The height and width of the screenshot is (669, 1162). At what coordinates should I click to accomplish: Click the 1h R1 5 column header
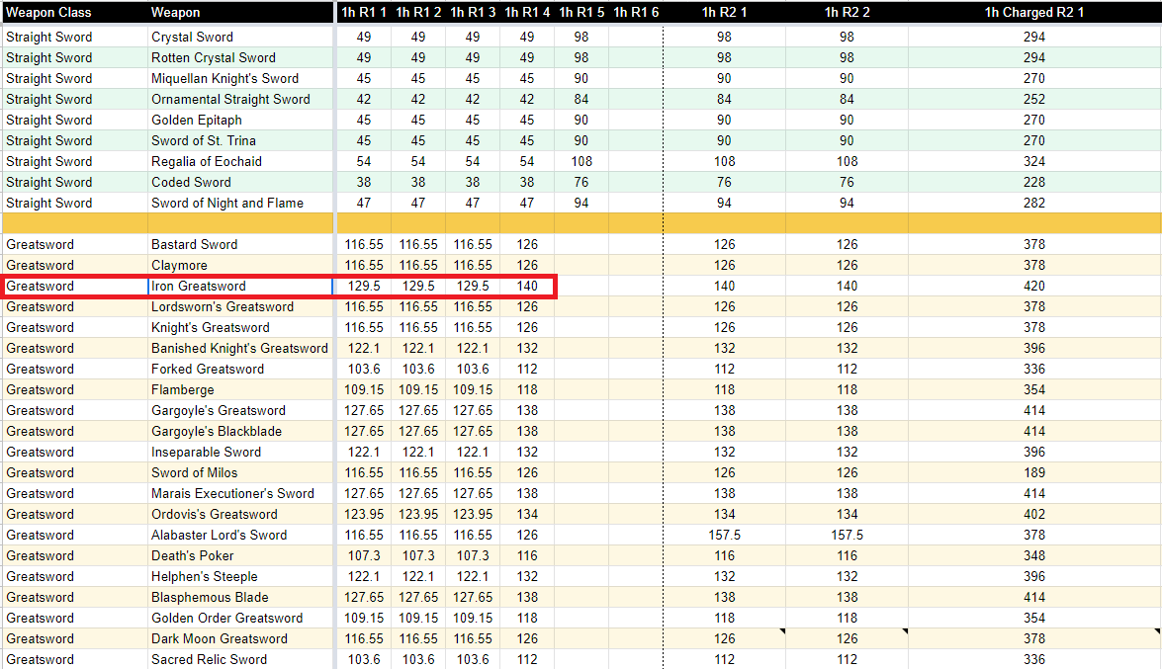click(581, 13)
